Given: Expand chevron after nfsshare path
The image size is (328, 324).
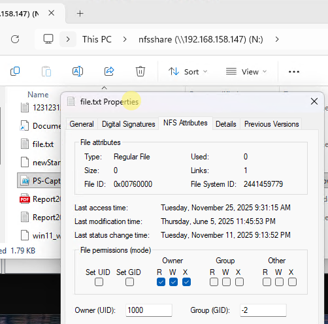Looking at the screenshot, I should click(x=277, y=39).
